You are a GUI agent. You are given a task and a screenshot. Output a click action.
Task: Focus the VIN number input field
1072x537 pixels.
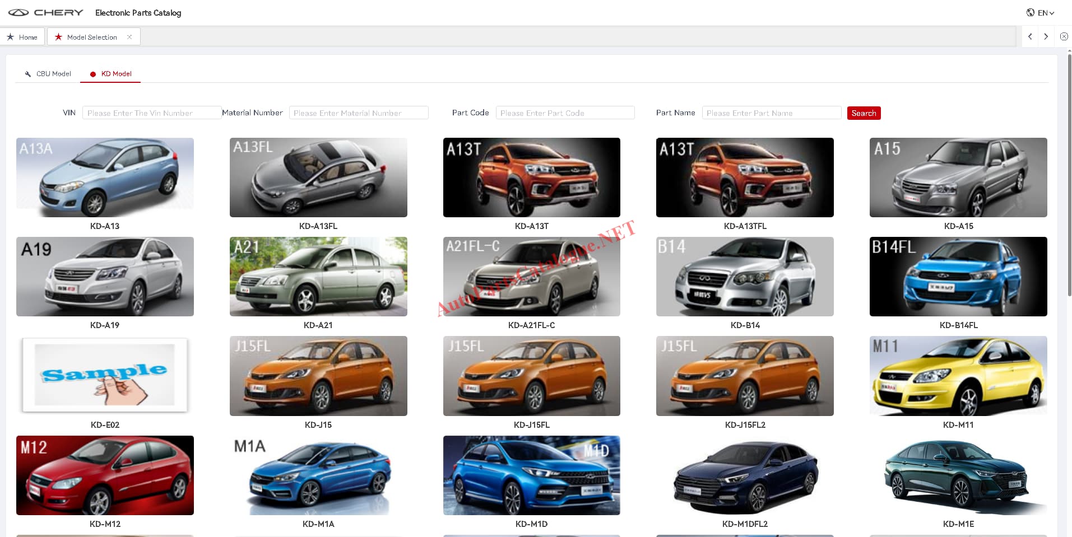tap(151, 113)
